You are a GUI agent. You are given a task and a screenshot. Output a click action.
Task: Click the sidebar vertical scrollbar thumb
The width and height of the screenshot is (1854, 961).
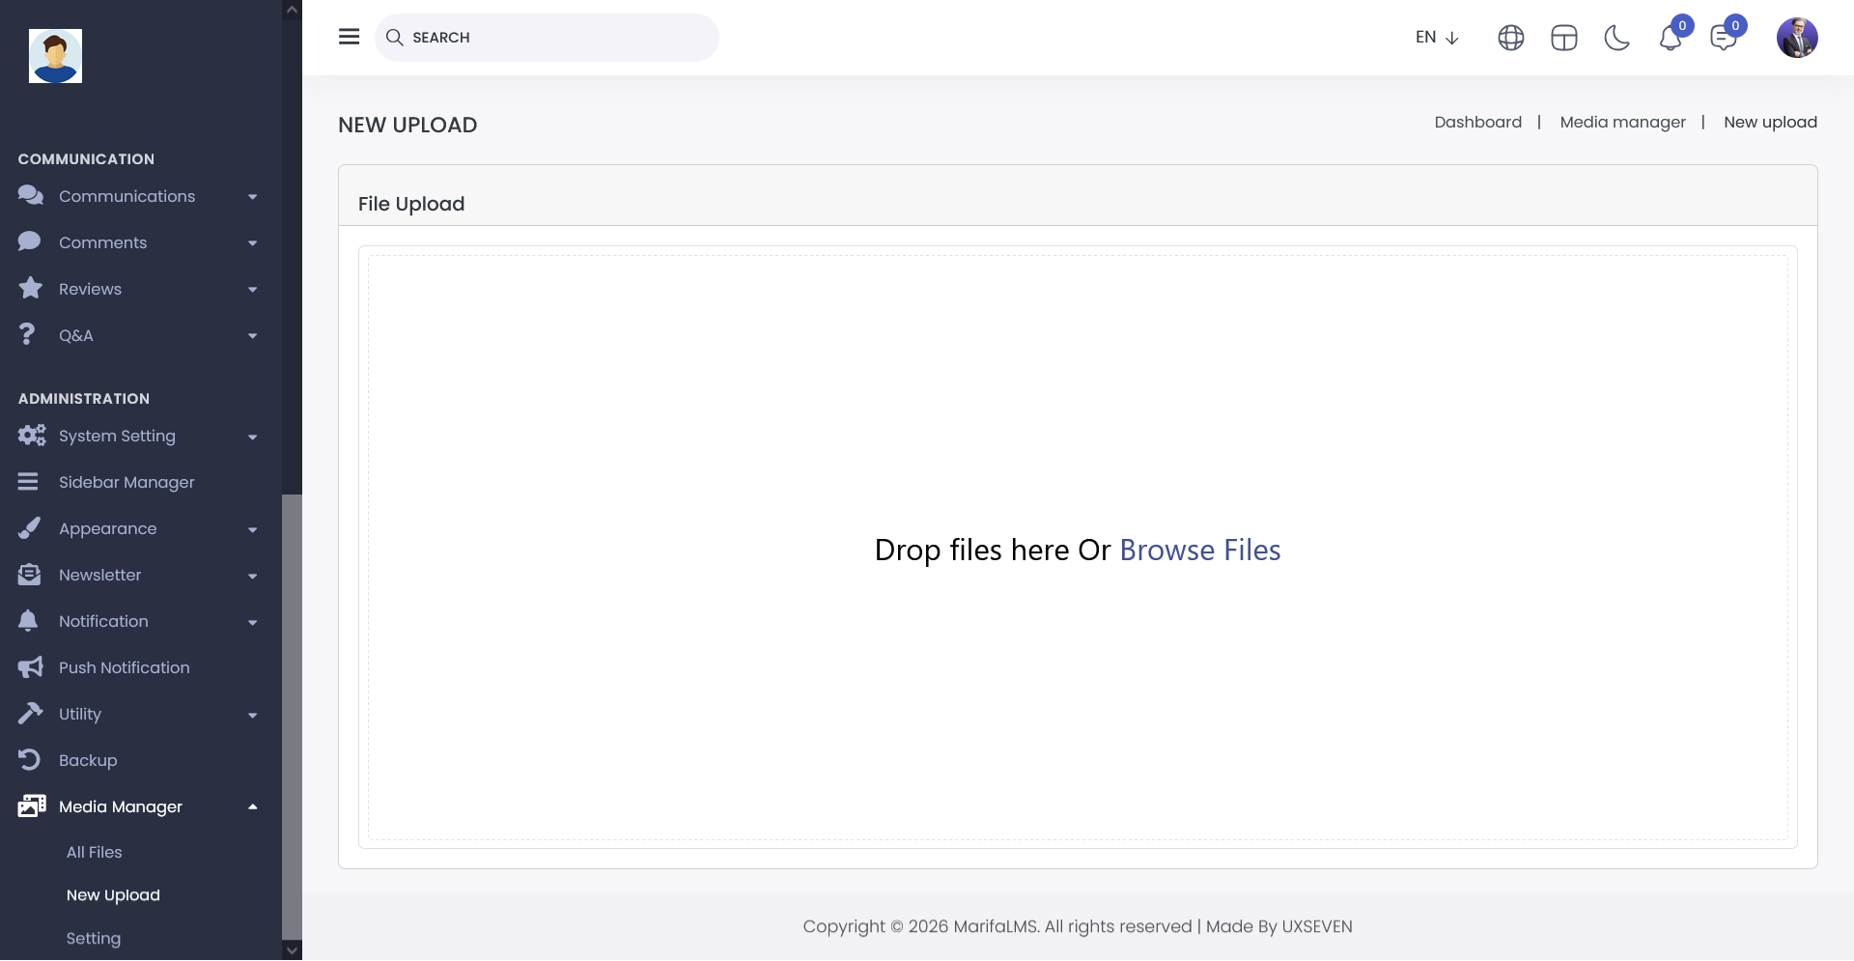[292, 715]
